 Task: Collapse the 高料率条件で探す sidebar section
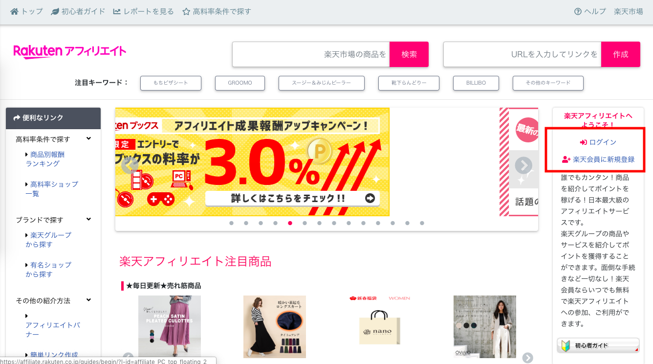tap(88, 139)
